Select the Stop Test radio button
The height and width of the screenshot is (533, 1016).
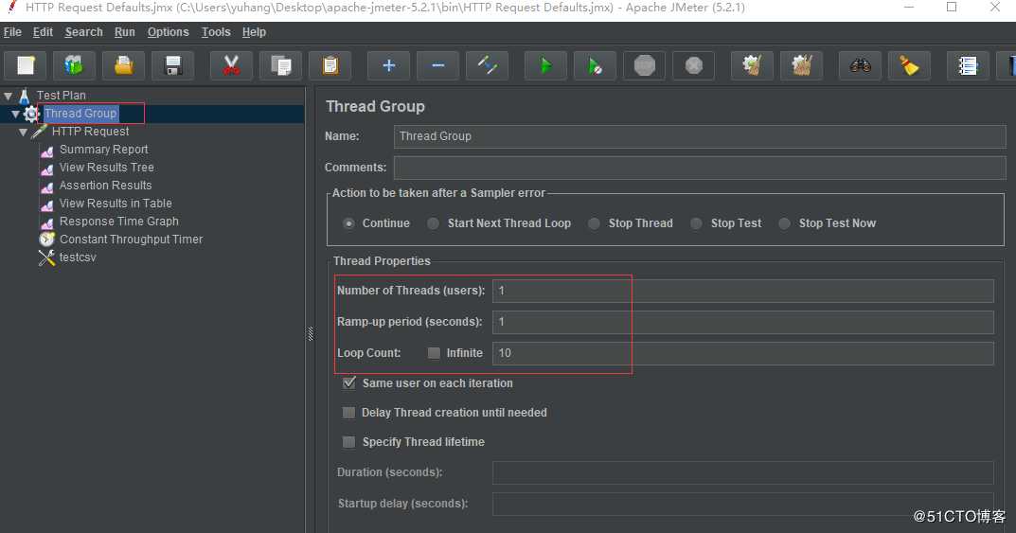[696, 223]
